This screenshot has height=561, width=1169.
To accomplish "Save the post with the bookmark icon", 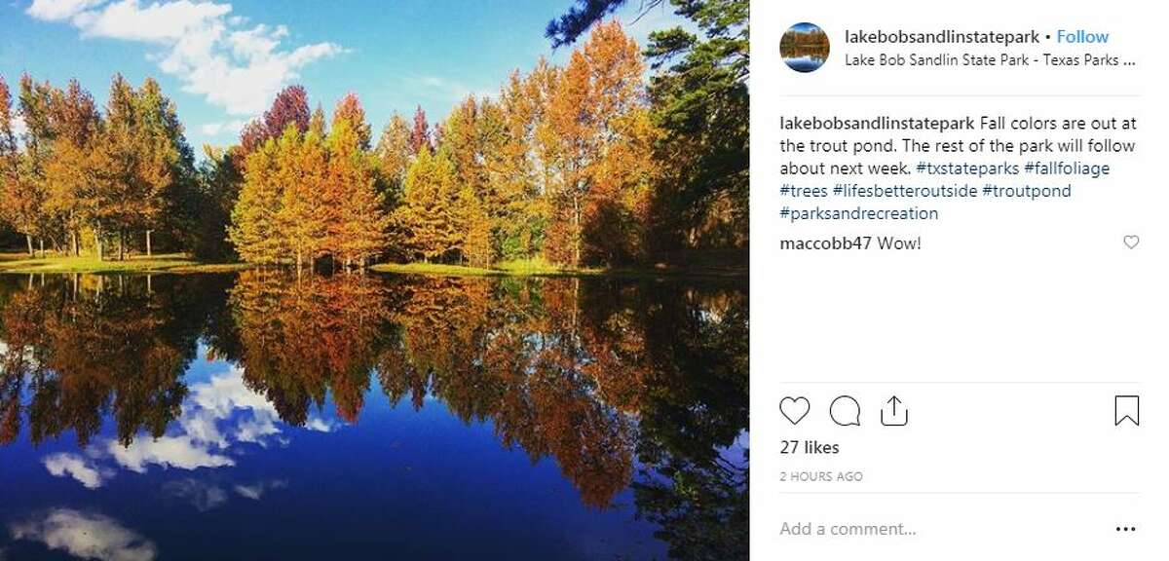I will point(1126,411).
